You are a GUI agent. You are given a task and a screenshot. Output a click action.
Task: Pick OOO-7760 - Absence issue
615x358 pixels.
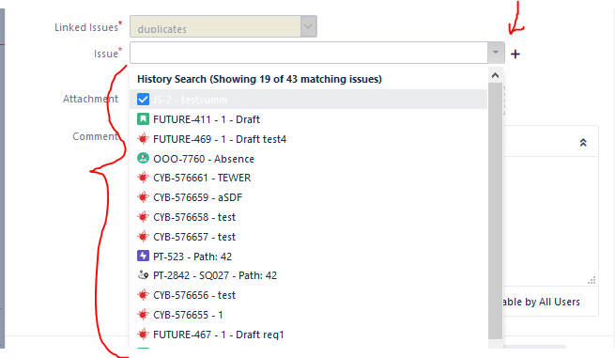coord(308,159)
